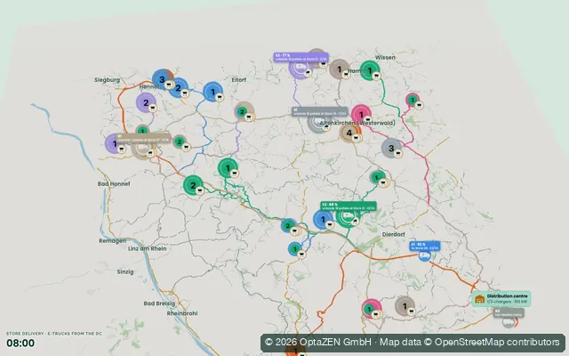This screenshot has height=356, width=569.
Task: Open the E2 · 88 % truck label
Action: pos(349,206)
